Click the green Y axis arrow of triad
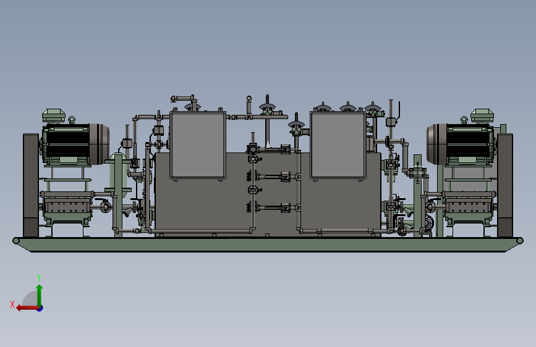The image size is (536, 347). click(40, 295)
